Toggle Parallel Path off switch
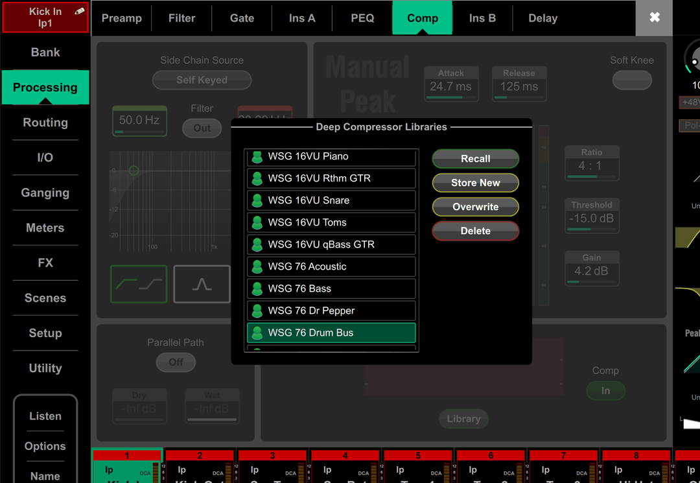Viewport: 700px width, 483px height. (x=175, y=363)
